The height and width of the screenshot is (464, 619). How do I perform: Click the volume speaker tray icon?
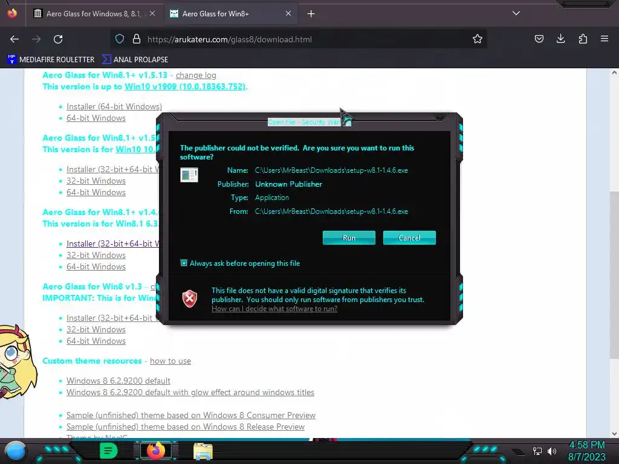(551, 451)
